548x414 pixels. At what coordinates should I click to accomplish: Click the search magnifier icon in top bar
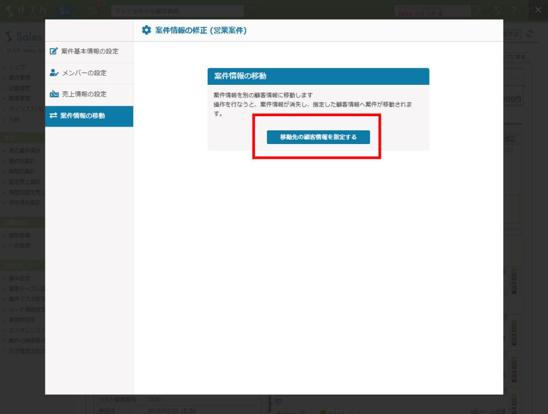252,10
